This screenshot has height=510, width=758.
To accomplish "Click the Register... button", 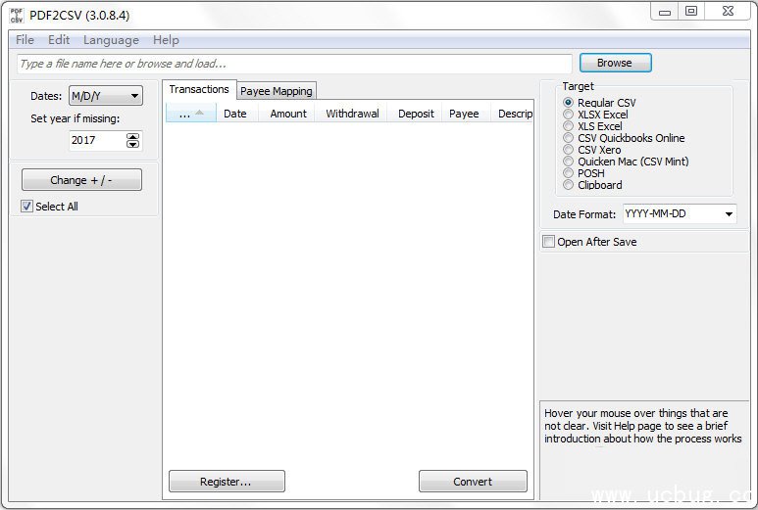I will click(227, 482).
